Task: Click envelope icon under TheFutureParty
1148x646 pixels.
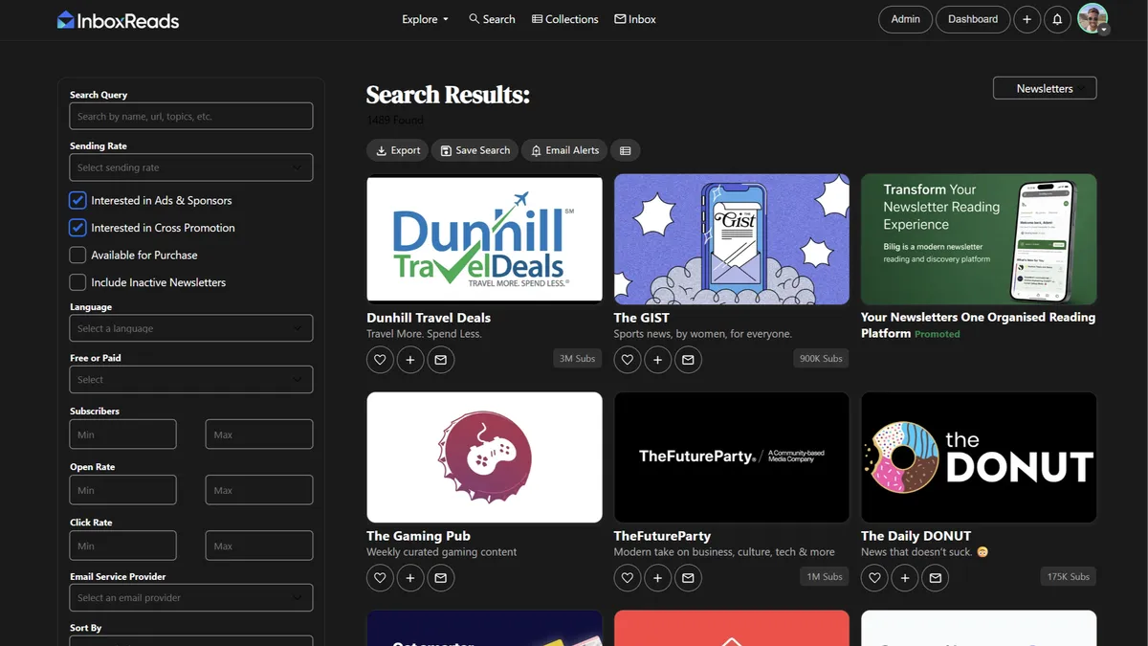Action: point(689,578)
